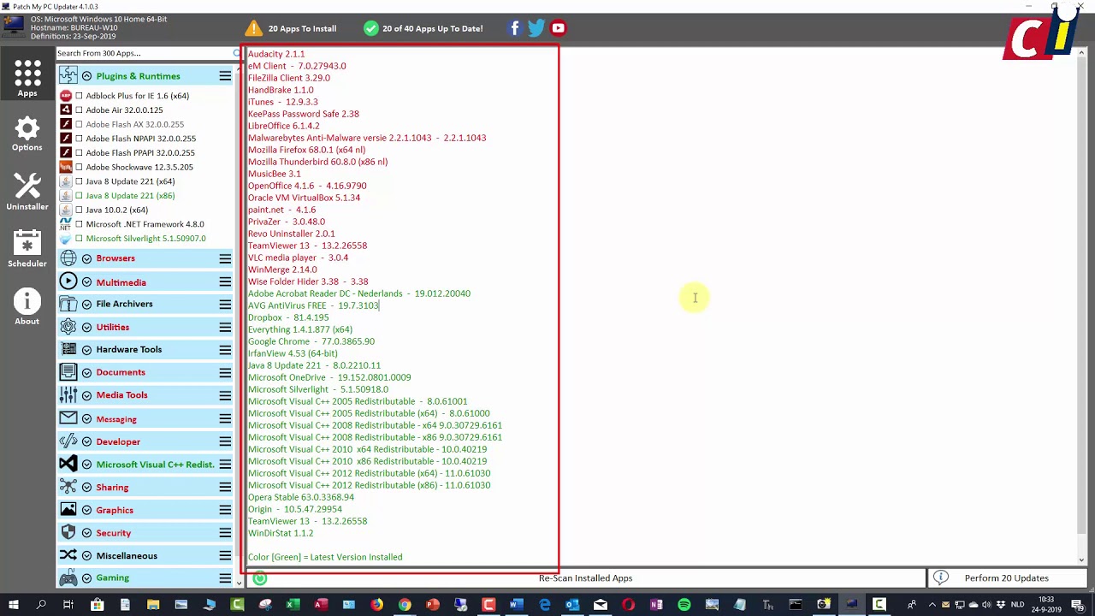Open hamburger menu for Graphics
Image resolution: width=1095 pixels, height=616 pixels.
(225, 510)
